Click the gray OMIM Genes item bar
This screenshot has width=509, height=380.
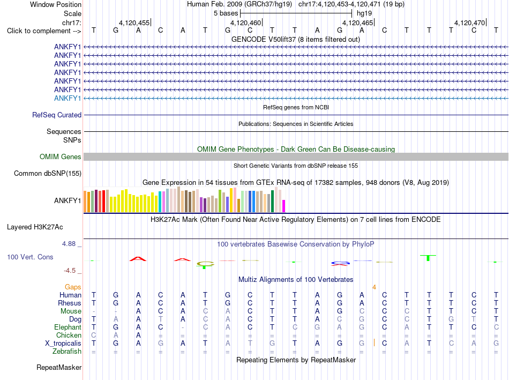click(296, 157)
